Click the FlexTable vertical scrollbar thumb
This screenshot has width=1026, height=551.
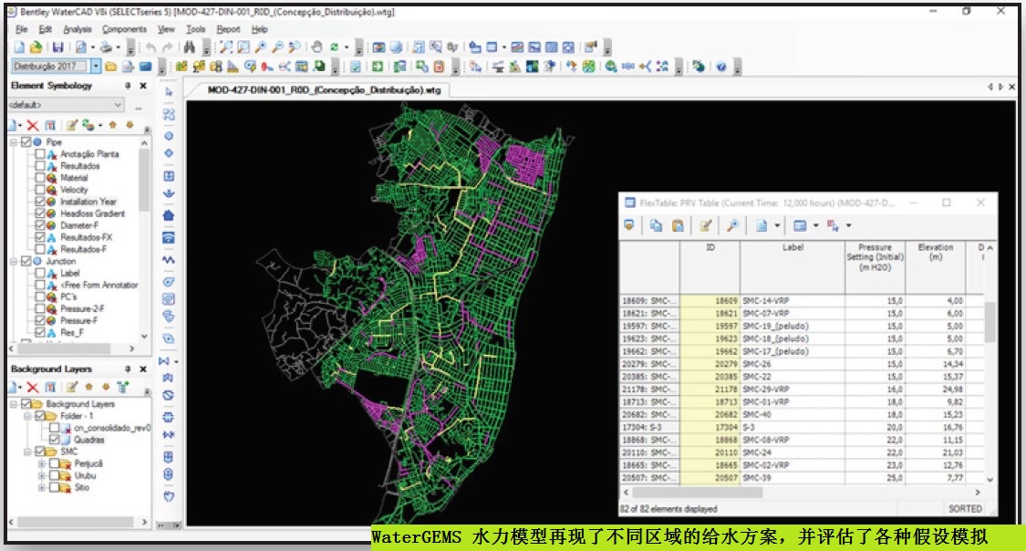point(990,322)
